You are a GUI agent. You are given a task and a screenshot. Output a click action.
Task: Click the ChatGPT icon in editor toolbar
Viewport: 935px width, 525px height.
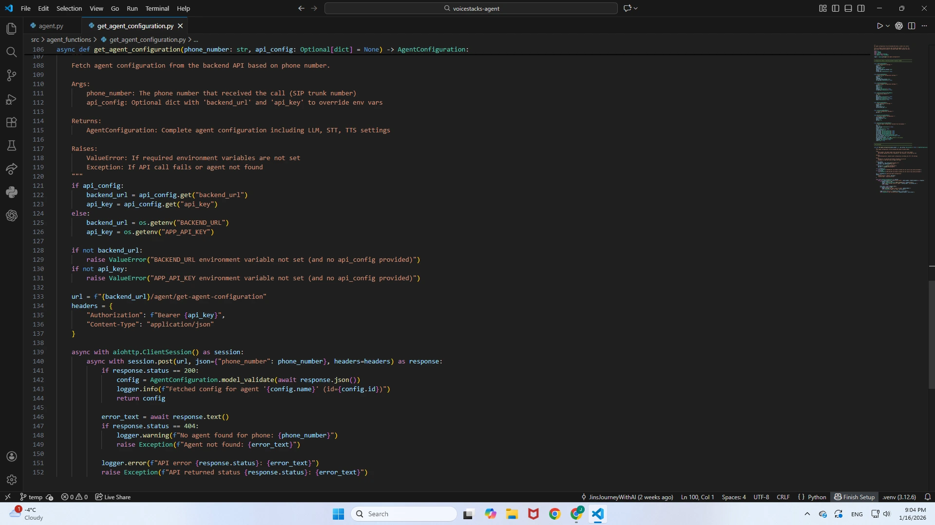[x=899, y=26]
